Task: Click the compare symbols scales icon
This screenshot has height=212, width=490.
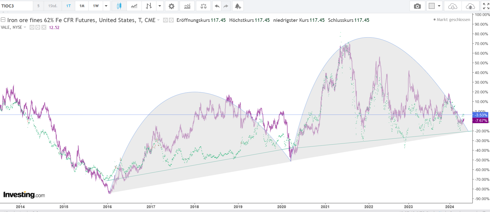Action: point(203,6)
